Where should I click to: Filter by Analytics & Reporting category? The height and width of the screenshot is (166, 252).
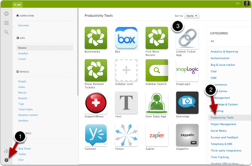pyautogui.click(x=224, y=51)
